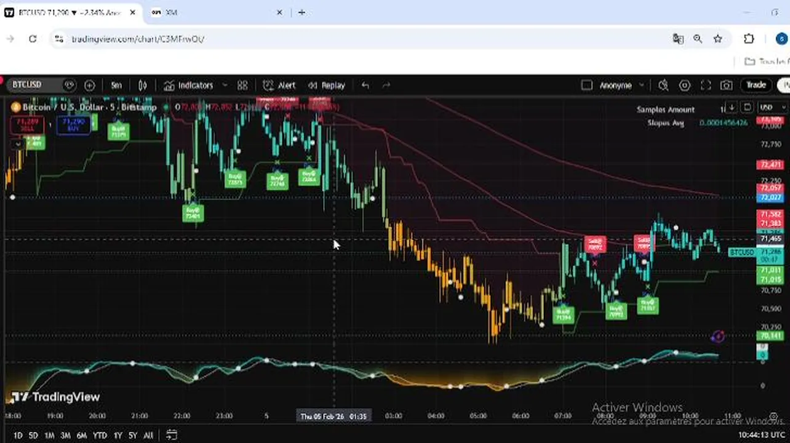Open quick search icon in toolbar
Viewport: 790px width, 443px height.
(663, 86)
